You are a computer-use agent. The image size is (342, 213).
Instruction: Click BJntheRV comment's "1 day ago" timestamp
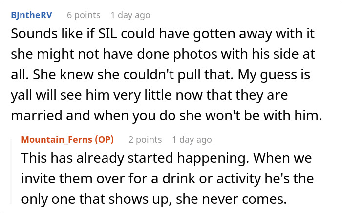130,15
